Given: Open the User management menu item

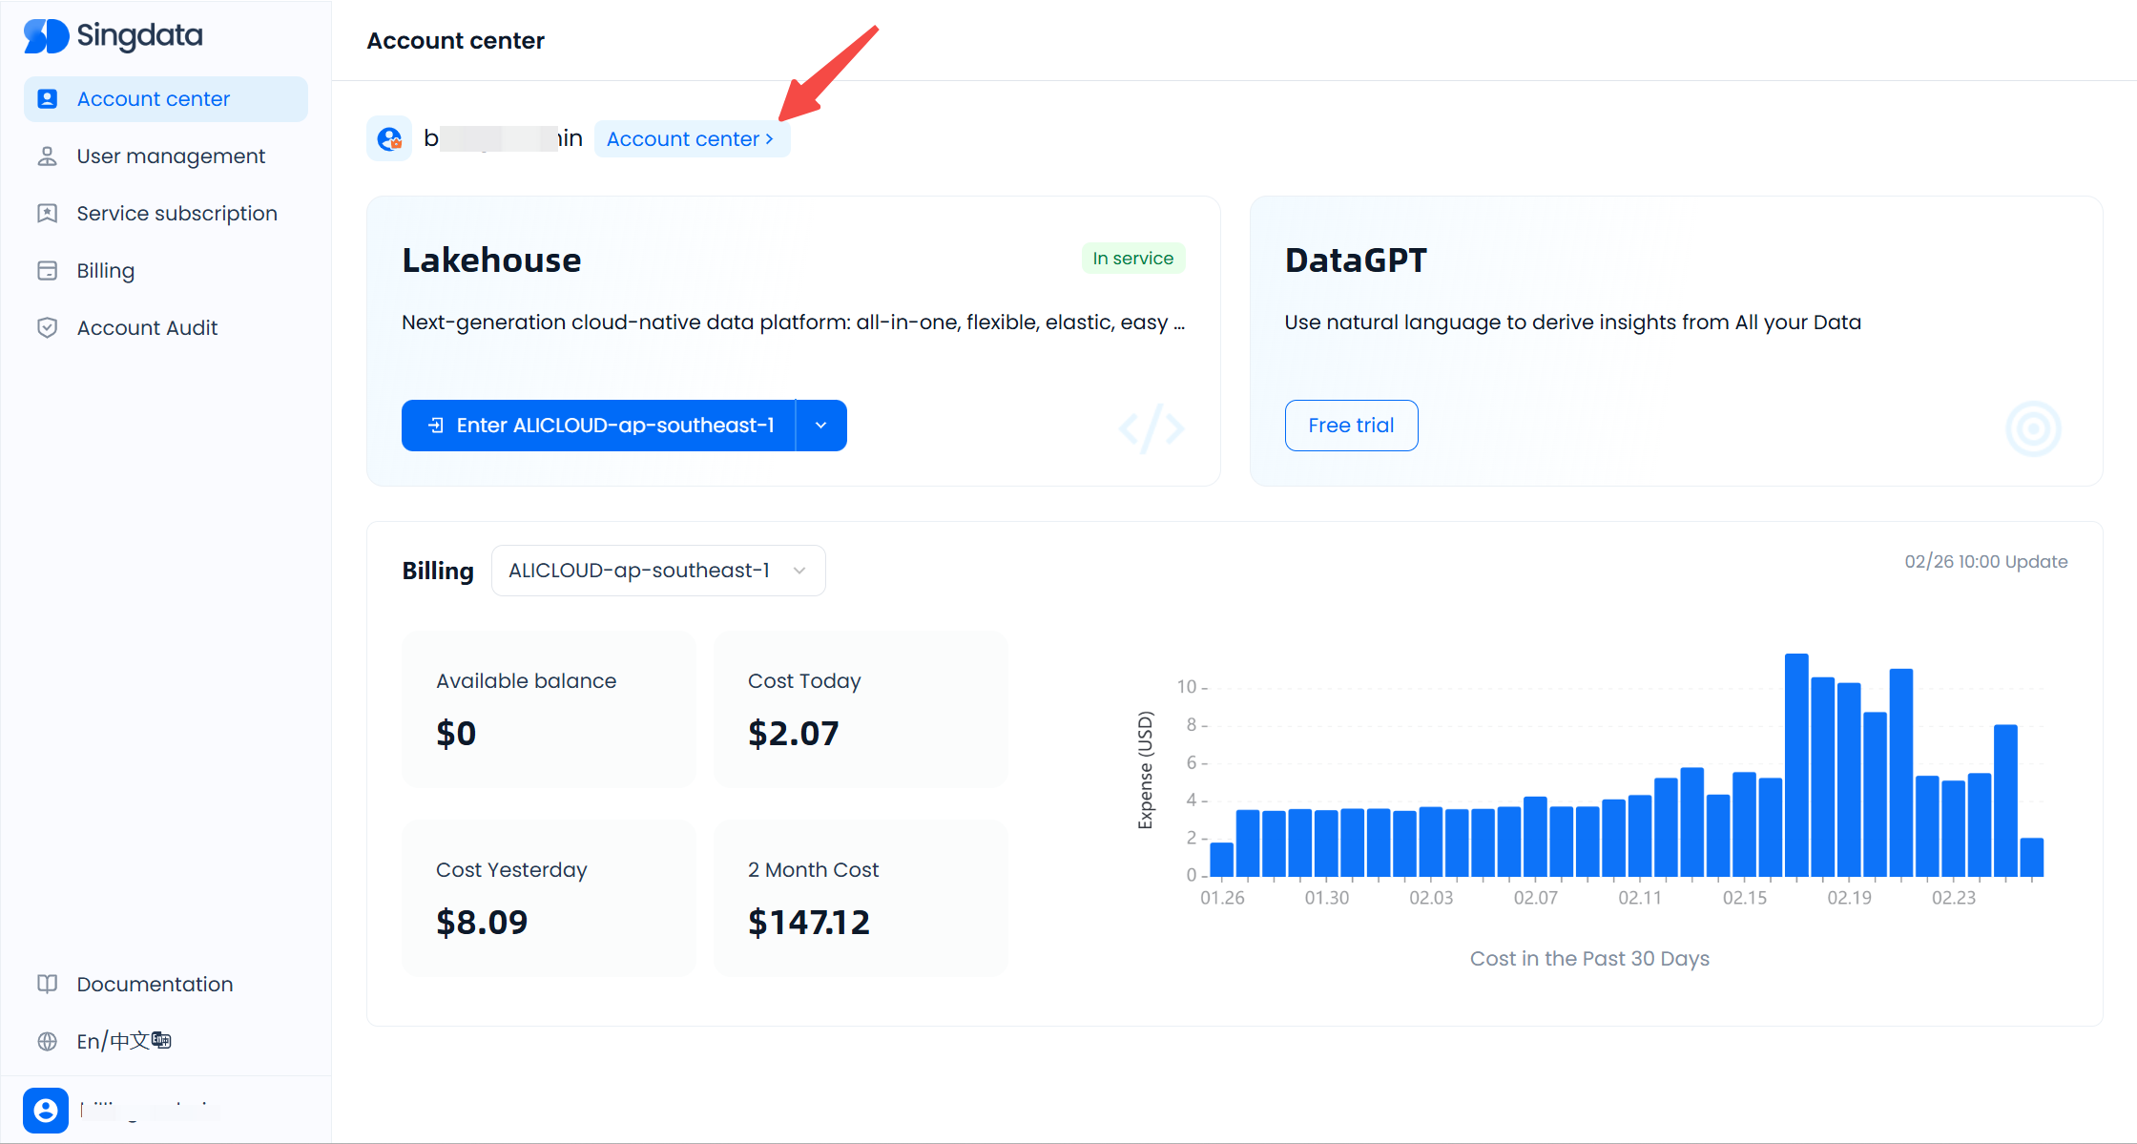Looking at the screenshot, I should (x=171, y=156).
